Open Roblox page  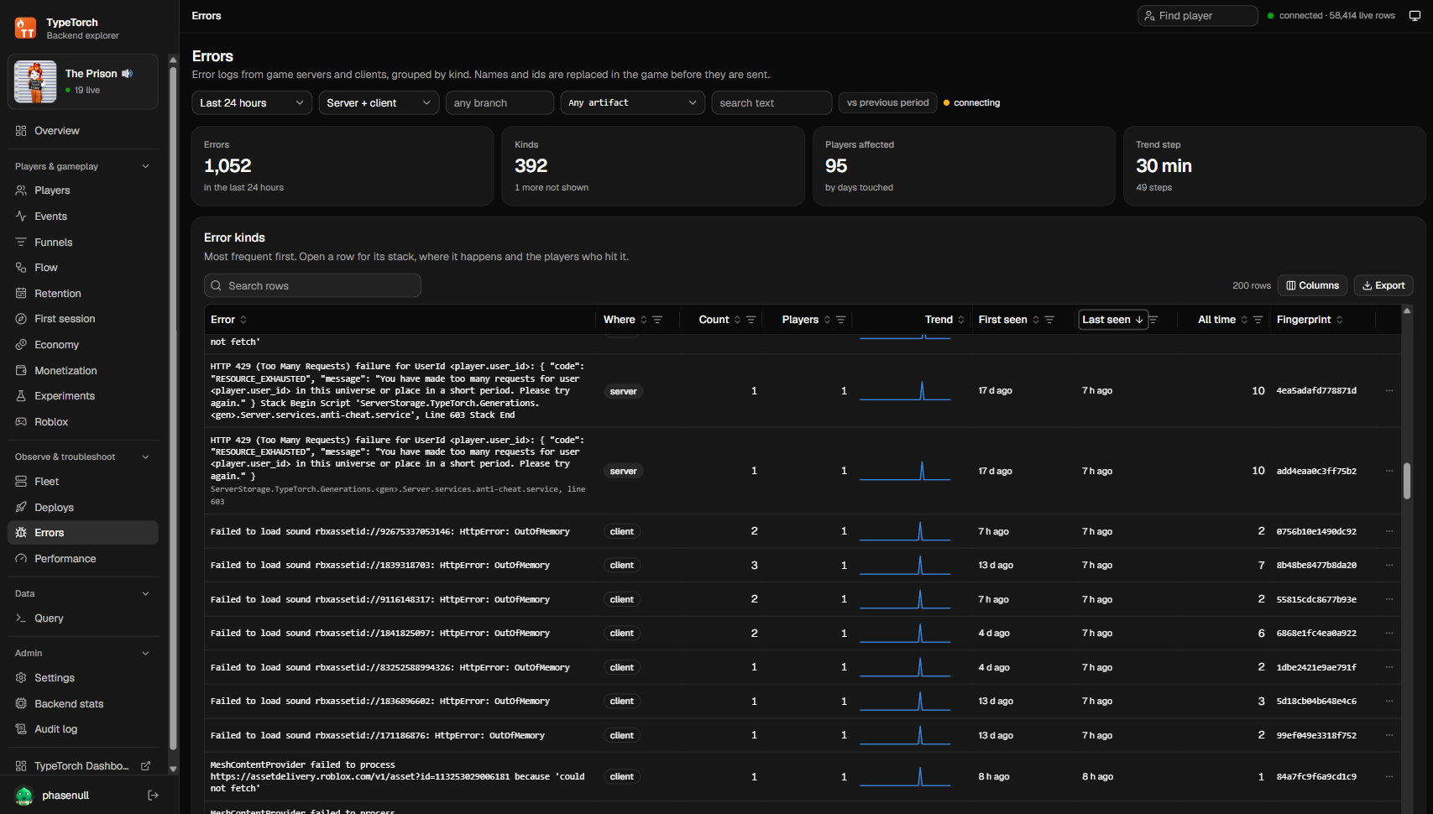pyautogui.click(x=82, y=422)
